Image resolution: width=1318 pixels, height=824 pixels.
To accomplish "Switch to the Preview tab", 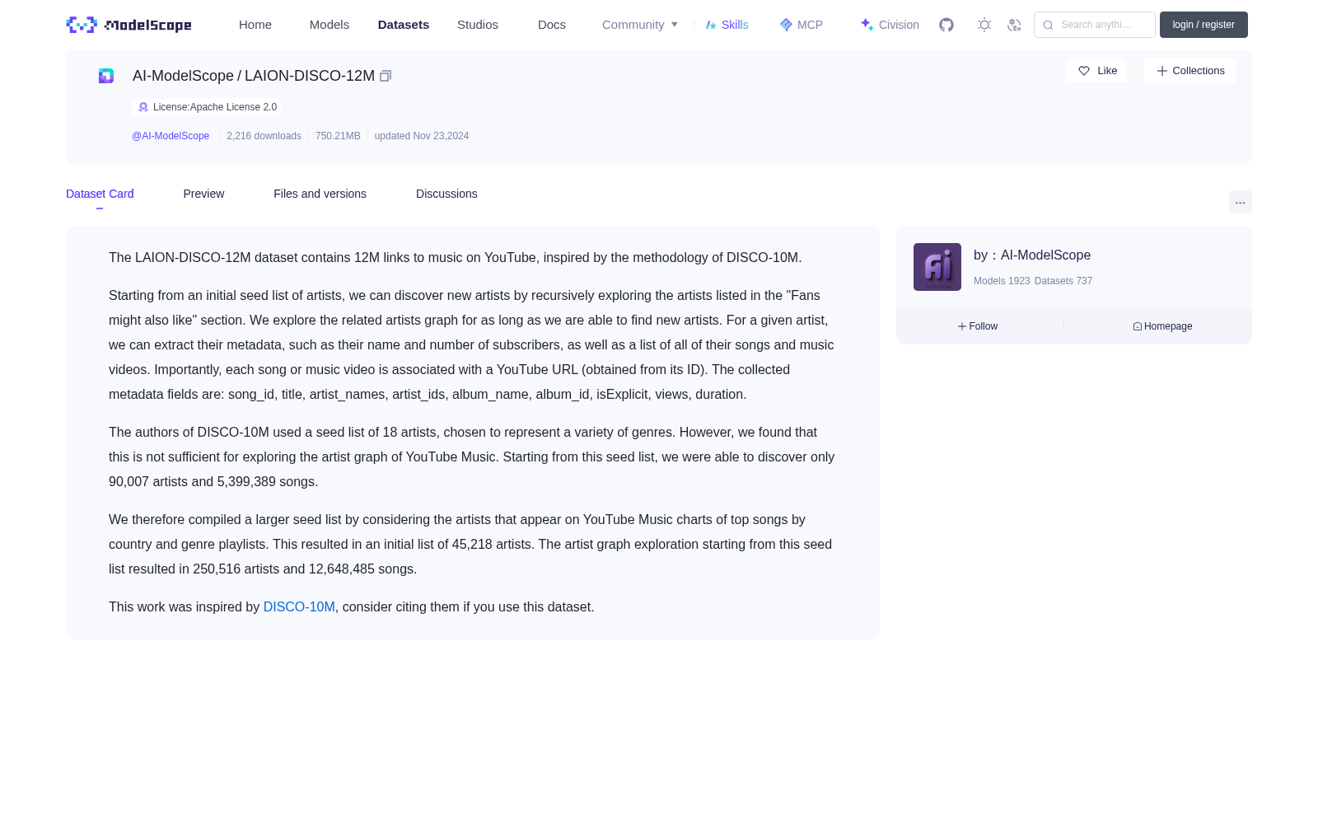I will pyautogui.click(x=203, y=194).
